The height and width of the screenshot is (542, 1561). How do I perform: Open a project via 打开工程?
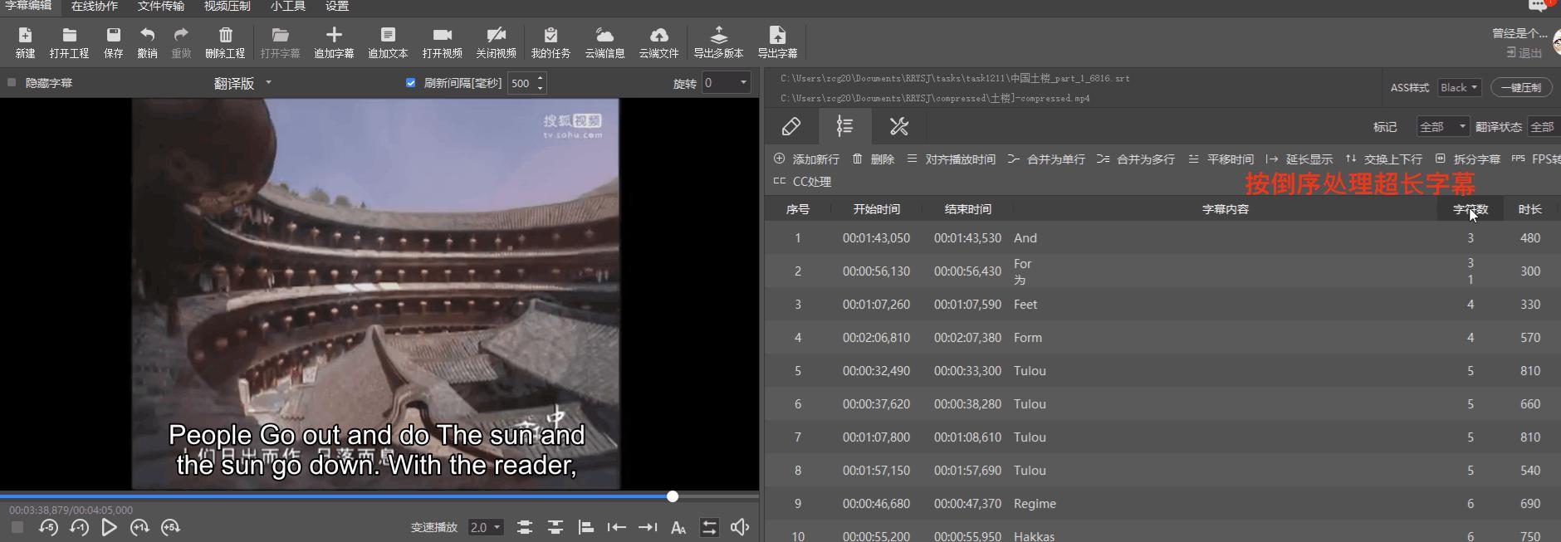(x=69, y=36)
